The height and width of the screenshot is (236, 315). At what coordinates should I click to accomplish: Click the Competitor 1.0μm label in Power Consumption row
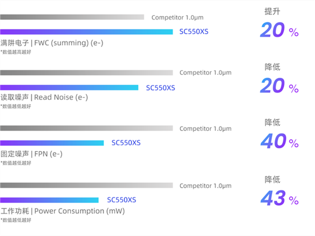[205, 186]
